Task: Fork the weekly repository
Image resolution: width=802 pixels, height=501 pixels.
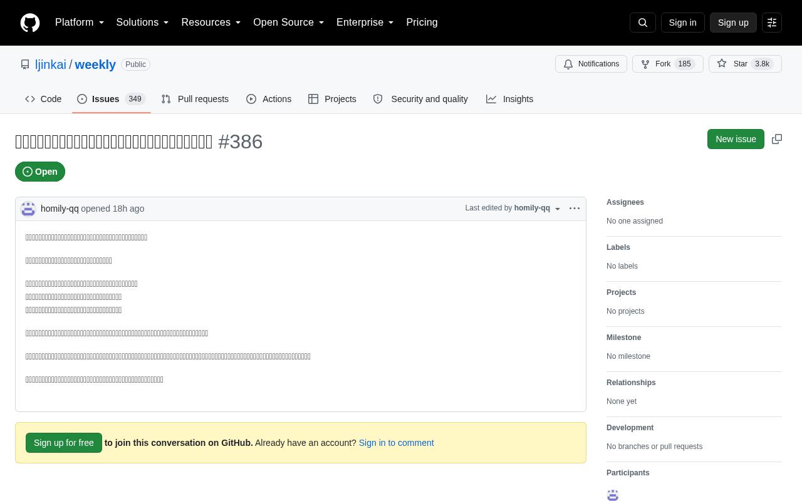Action: click(x=667, y=64)
